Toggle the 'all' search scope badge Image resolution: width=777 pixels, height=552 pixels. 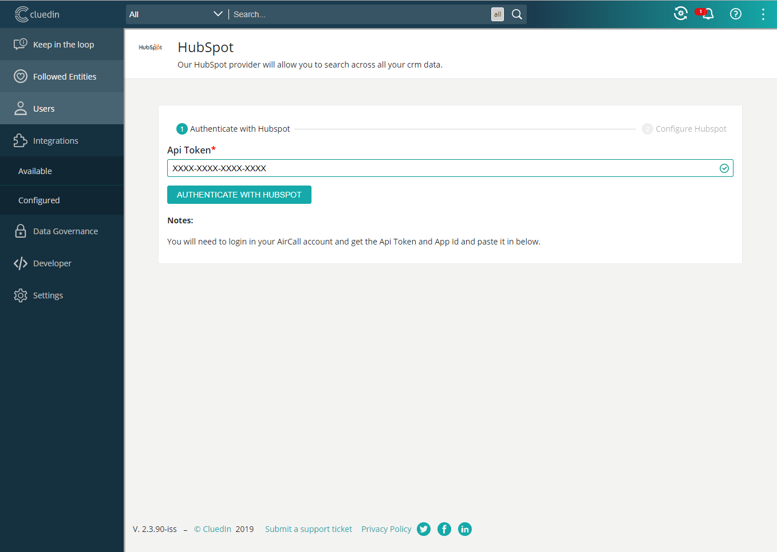[x=497, y=14]
